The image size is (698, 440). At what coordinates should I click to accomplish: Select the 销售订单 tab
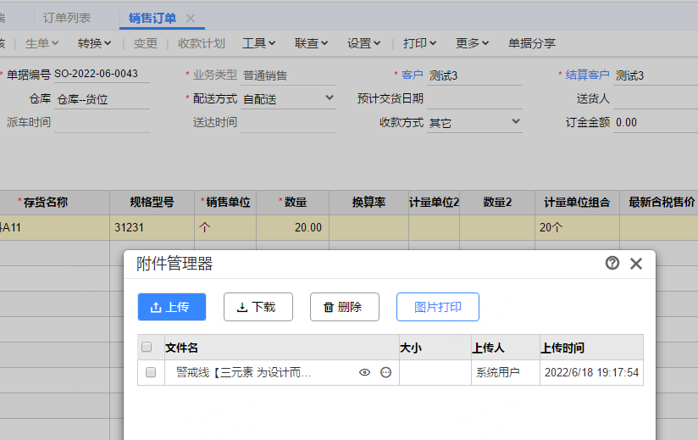click(152, 19)
